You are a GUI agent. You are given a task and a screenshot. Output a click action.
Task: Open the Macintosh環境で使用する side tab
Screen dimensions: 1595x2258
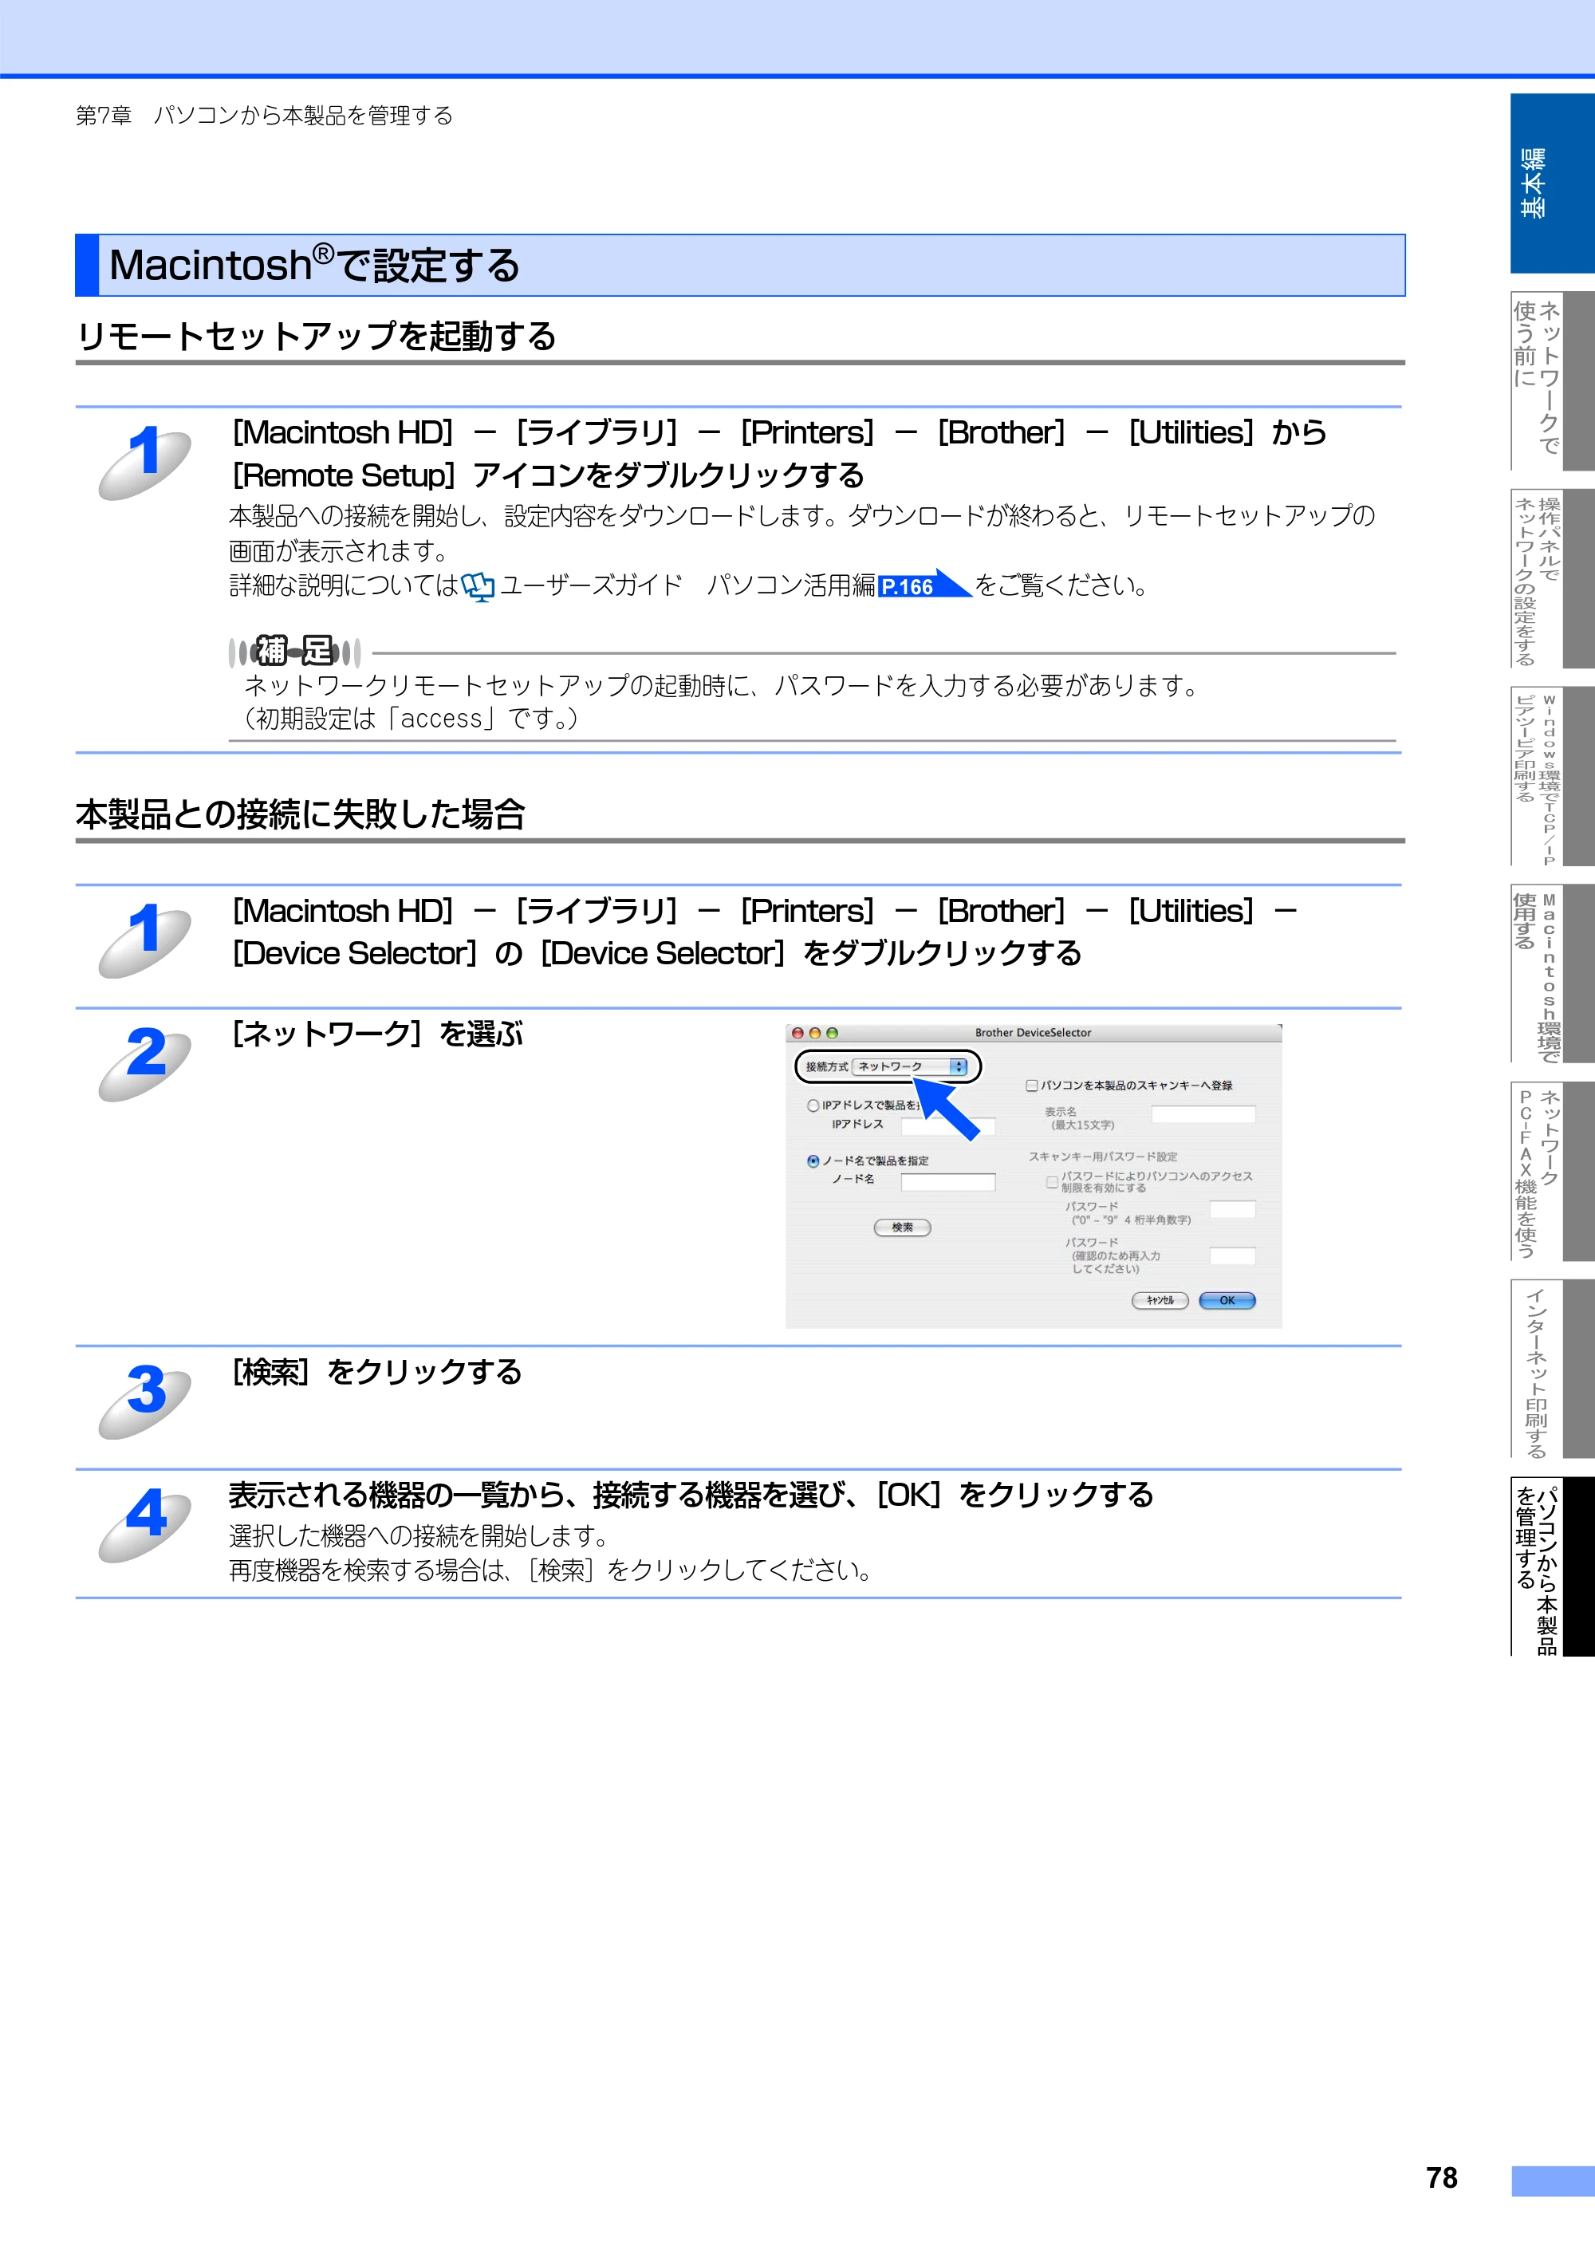[1553, 972]
